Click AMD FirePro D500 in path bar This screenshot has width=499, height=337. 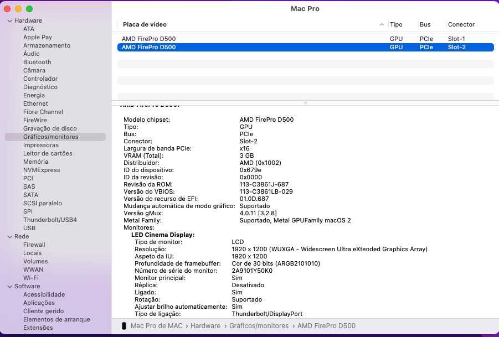pyautogui.click(x=327, y=326)
